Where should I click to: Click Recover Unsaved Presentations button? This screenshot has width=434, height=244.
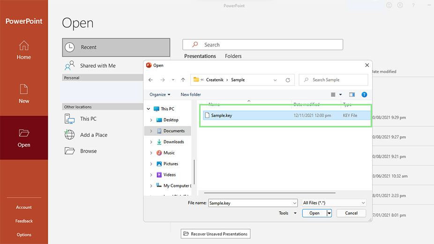coord(216,234)
